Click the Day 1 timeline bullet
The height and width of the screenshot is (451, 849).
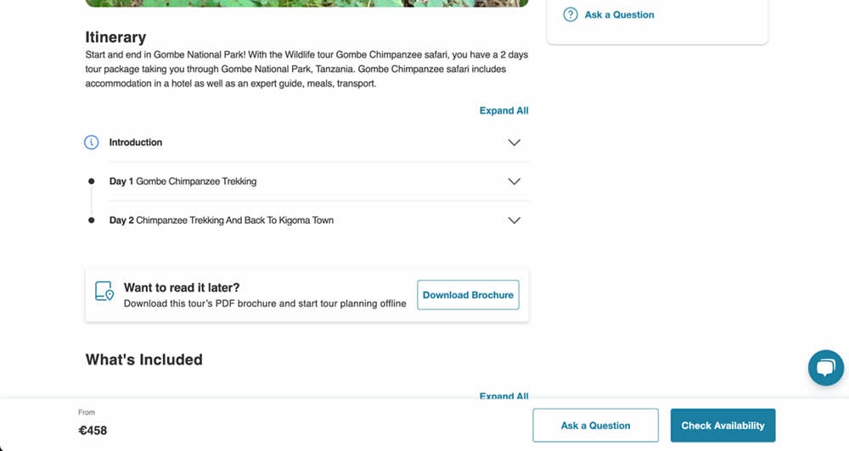92,181
